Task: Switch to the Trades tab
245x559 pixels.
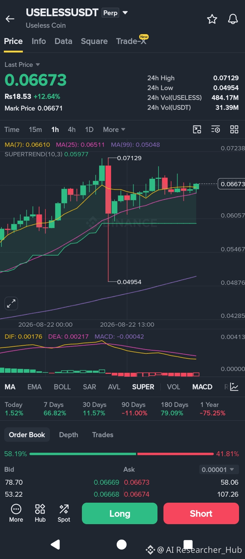Action: (x=103, y=435)
